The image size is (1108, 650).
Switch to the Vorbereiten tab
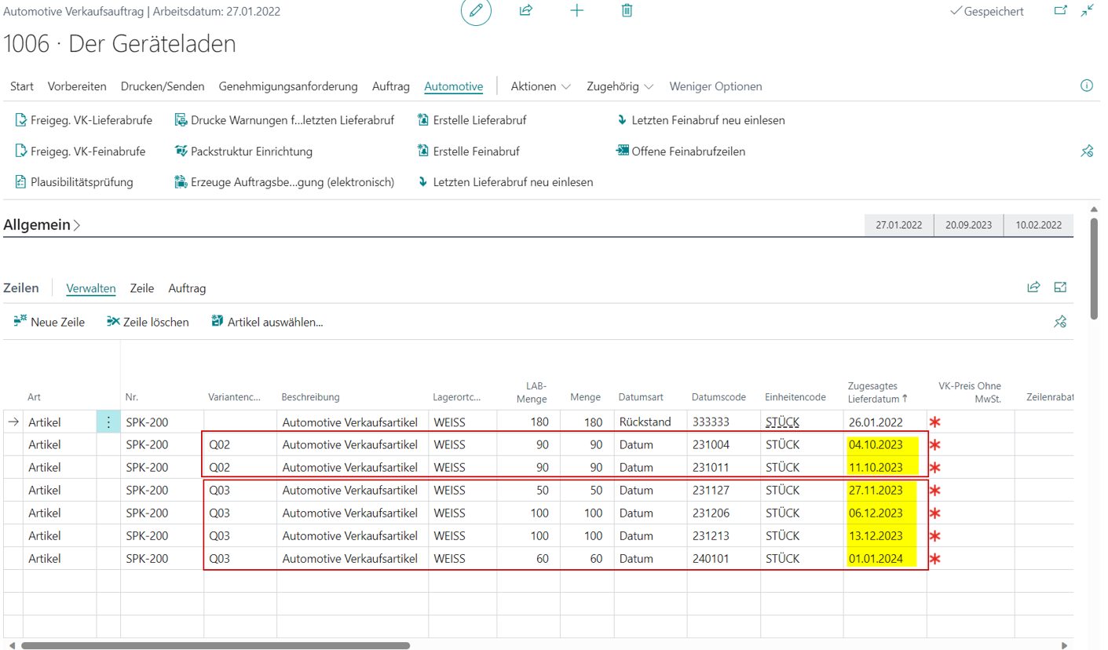[77, 86]
